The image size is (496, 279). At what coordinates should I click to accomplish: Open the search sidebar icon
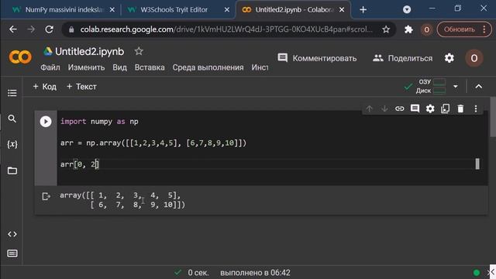(x=12, y=119)
